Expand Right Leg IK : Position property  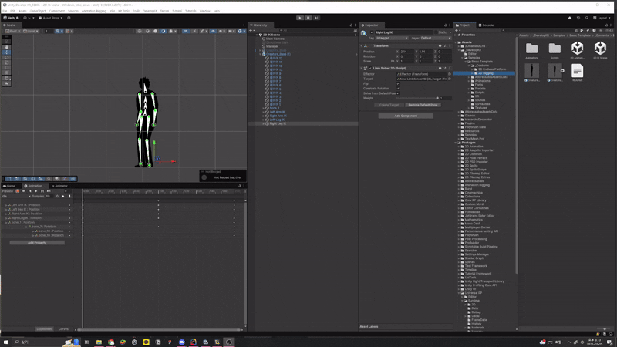click(x=6, y=218)
